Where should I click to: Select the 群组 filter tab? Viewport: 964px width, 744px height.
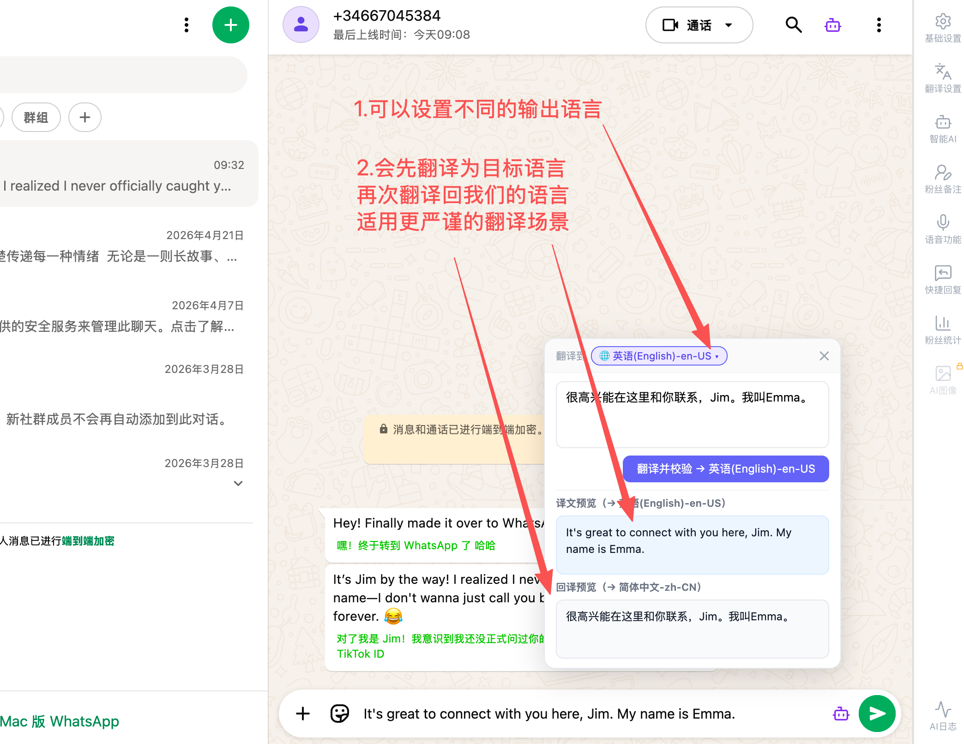(36, 117)
